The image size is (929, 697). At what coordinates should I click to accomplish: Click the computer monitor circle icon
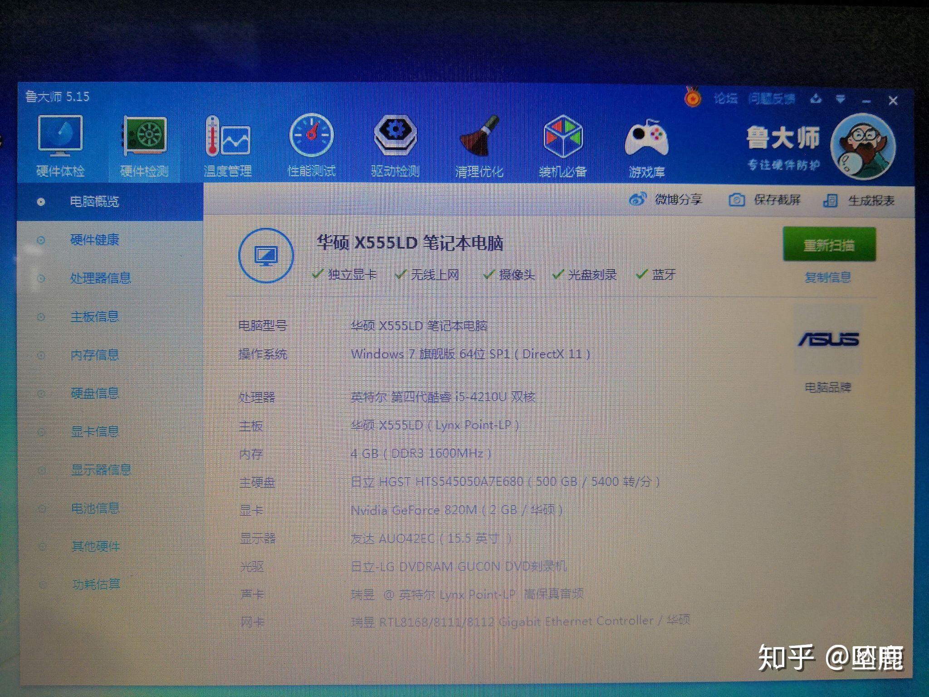266,255
